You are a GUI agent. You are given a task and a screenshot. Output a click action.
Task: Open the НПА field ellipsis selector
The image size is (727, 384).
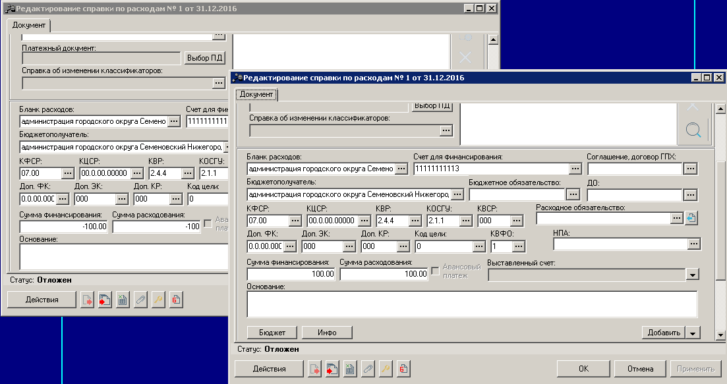[x=693, y=244]
